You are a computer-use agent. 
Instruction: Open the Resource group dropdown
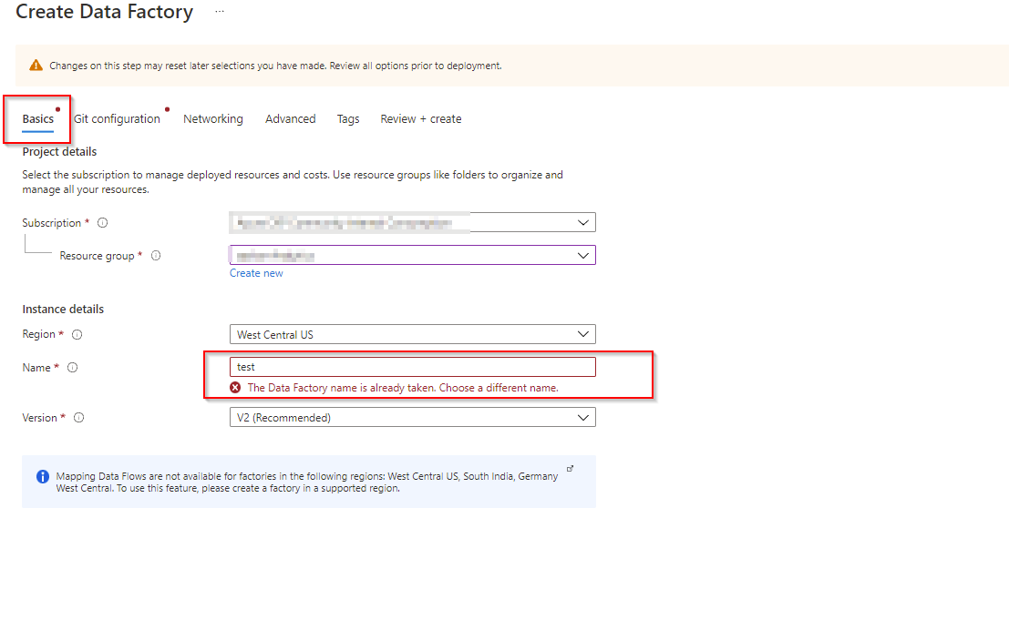[x=413, y=255]
